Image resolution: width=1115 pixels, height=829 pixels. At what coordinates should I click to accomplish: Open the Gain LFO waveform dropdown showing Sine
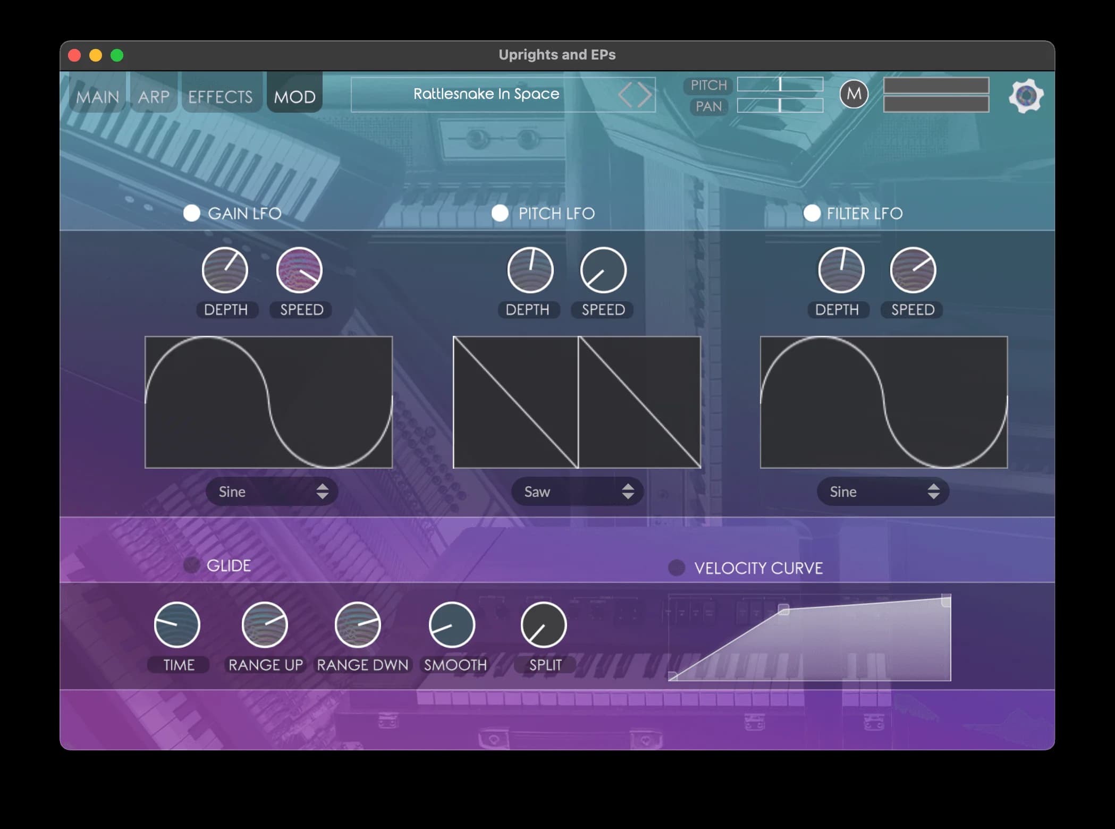(x=271, y=492)
